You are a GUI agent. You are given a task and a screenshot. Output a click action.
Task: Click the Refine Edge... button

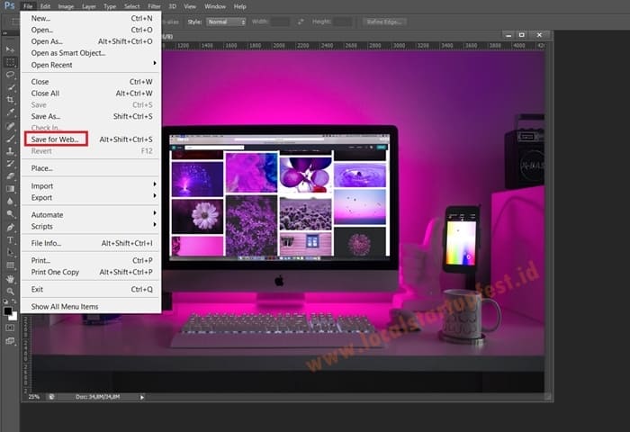pos(384,22)
